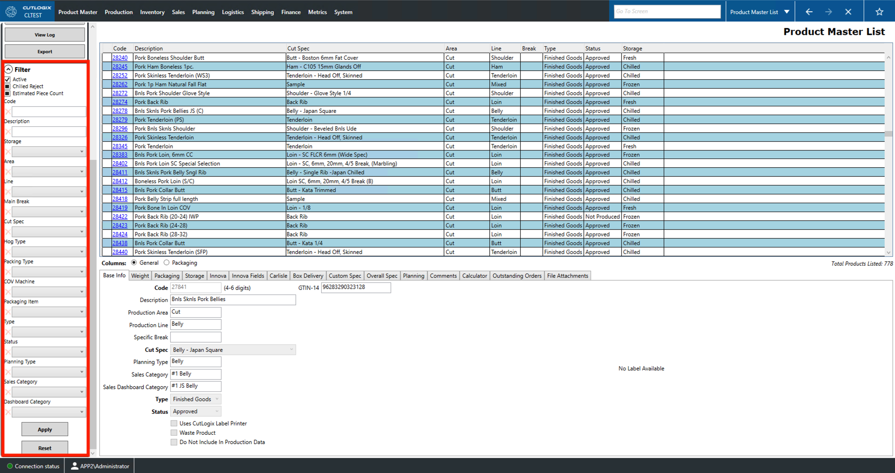Open product 28240 via its code link

(119, 57)
